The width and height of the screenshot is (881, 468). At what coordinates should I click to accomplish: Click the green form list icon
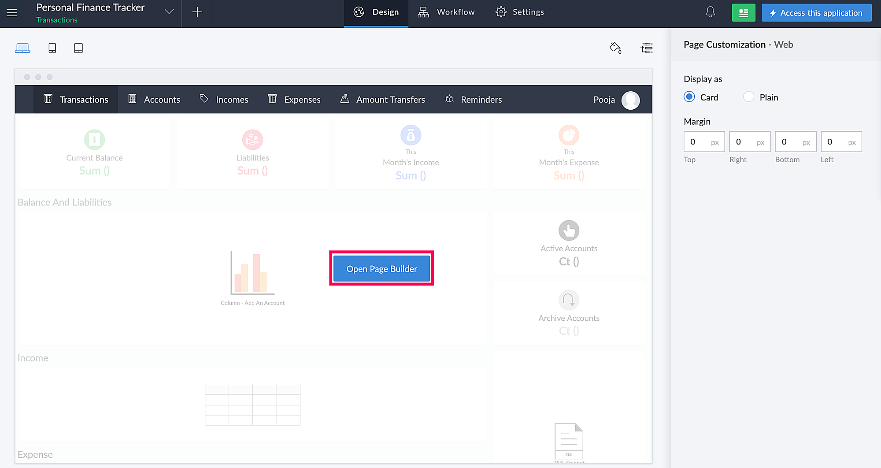tap(744, 13)
